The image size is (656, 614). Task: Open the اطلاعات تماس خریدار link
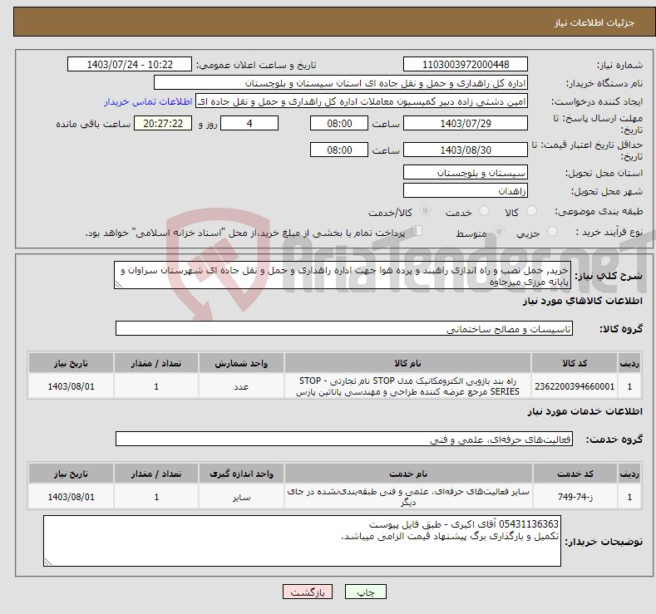[148, 101]
